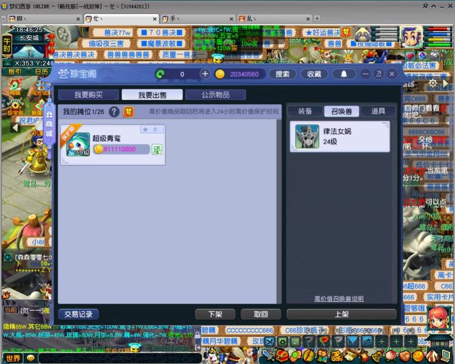Click the blue character mana bar

click(437, 34)
